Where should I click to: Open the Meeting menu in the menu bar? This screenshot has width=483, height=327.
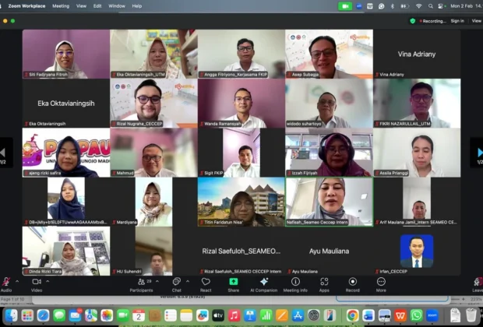pos(60,5)
